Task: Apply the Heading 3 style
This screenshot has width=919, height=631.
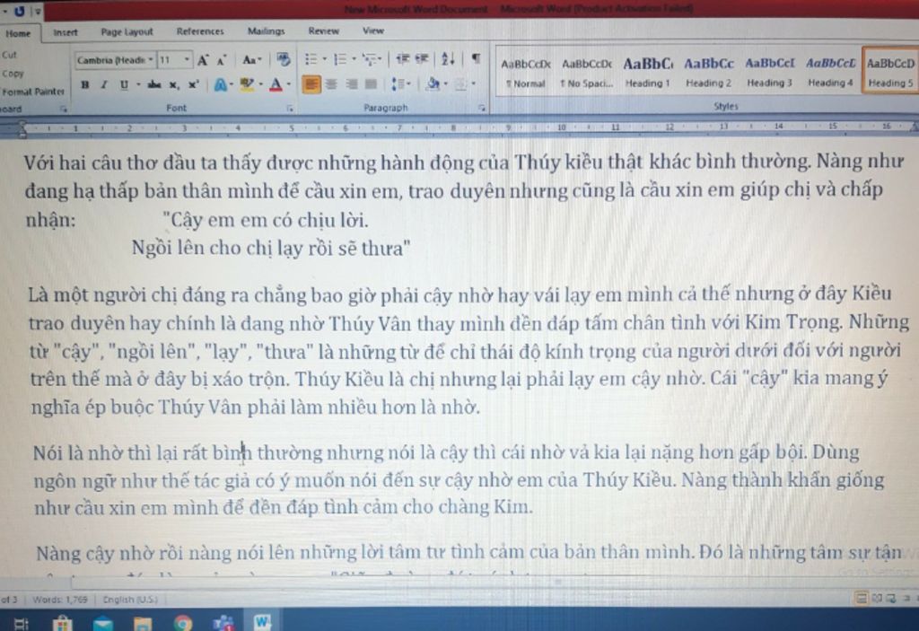Action: 769,72
